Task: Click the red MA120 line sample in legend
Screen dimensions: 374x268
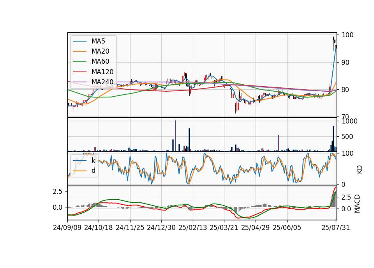Action: pos(79,72)
